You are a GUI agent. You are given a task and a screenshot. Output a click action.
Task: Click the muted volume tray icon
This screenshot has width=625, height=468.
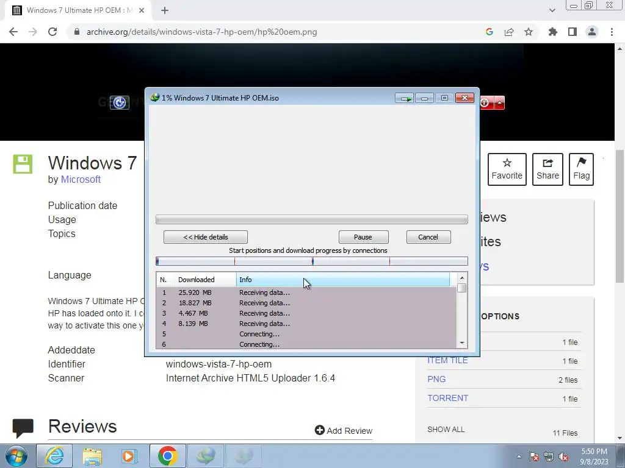[563, 456]
